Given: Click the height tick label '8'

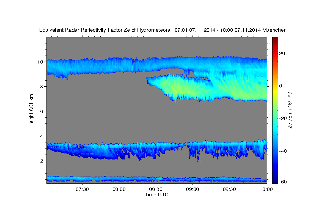Looking at the screenshot, I should [42, 87].
